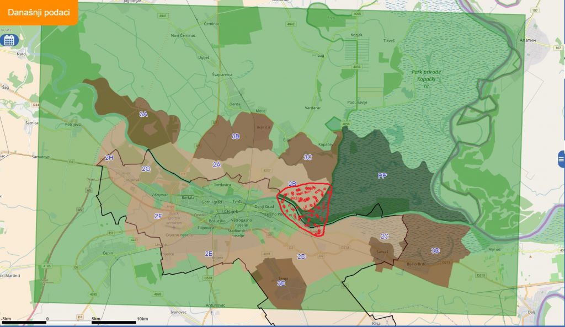The height and width of the screenshot is (327, 565).
Task: Open the Današnji podaci button
Action: coord(39,12)
